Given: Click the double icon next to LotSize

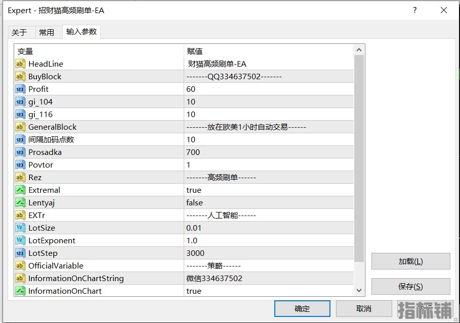Looking at the screenshot, I should [20, 228].
